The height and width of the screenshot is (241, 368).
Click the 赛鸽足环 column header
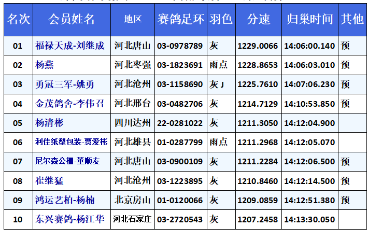click(180, 20)
